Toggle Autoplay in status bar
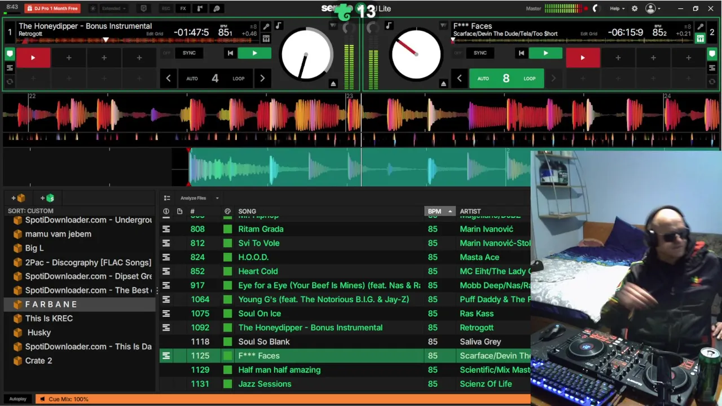The width and height of the screenshot is (722, 406). pyautogui.click(x=17, y=399)
